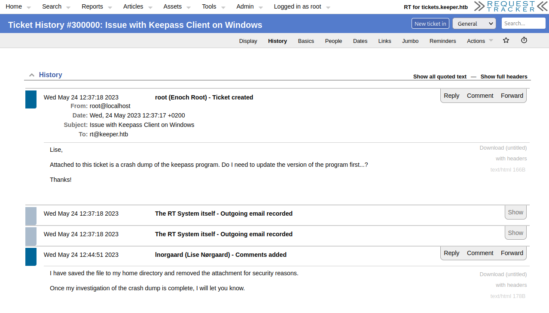
Task: Click Show all quoted text
Action: [440, 77]
